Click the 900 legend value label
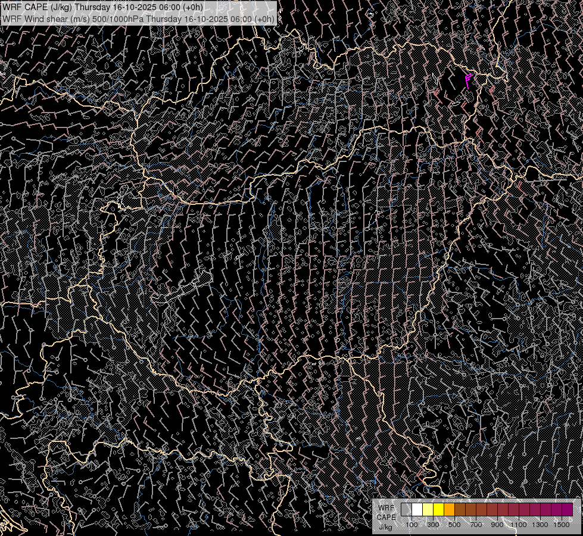 497,525
